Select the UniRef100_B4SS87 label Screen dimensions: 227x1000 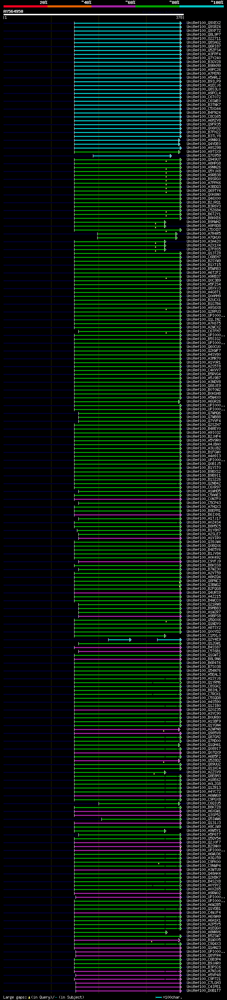[x=204, y=647]
